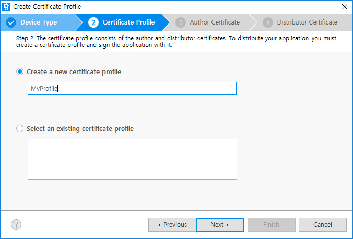Proceed with the Next button

coord(220,225)
